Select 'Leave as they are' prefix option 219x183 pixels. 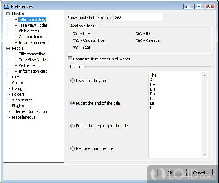pos(73,81)
